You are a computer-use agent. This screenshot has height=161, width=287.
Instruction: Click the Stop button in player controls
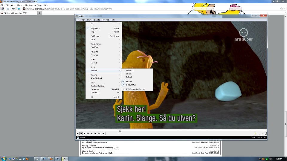click(84, 134)
